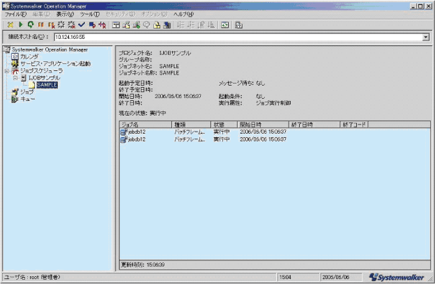This screenshot has width=435, height=284.
Task: Click the first jobdb12 row's 実行中 status
Action: [222, 132]
